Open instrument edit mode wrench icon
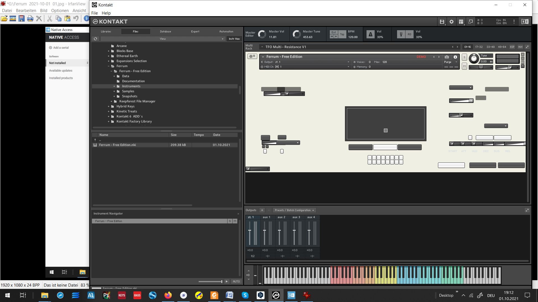538x302 pixels. [x=252, y=56]
